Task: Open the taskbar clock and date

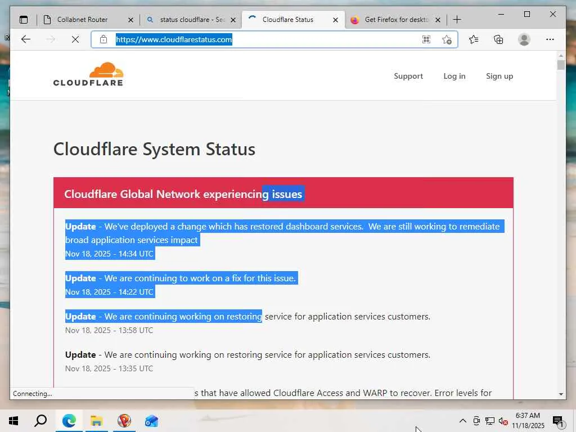Action: [528, 421]
